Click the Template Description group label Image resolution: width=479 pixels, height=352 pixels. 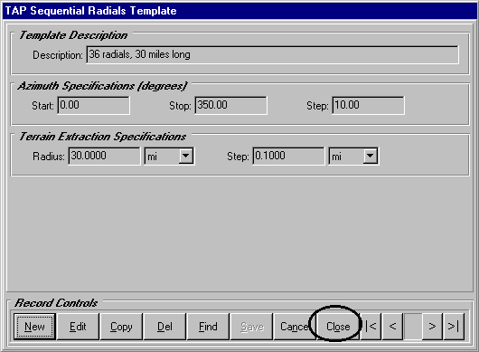point(73,35)
